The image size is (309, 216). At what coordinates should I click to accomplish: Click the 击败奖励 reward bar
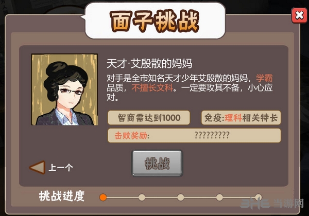tap(194, 136)
